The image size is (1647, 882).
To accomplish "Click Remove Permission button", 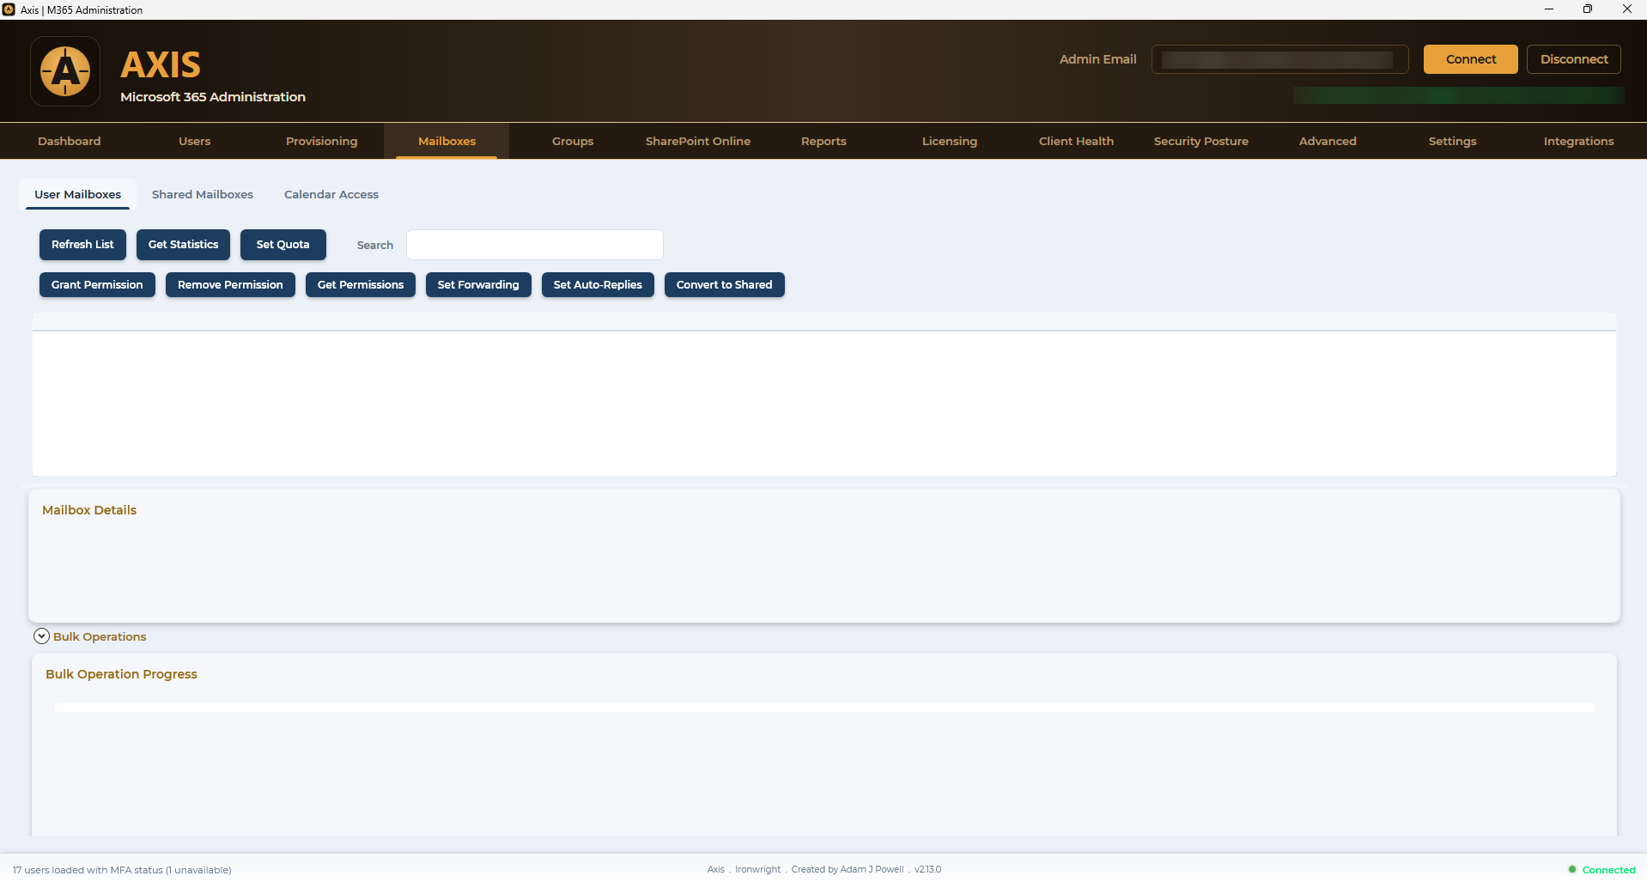I will point(230,285).
